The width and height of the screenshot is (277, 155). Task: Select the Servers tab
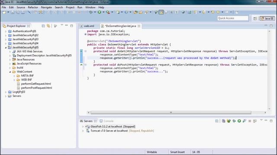click(88, 121)
